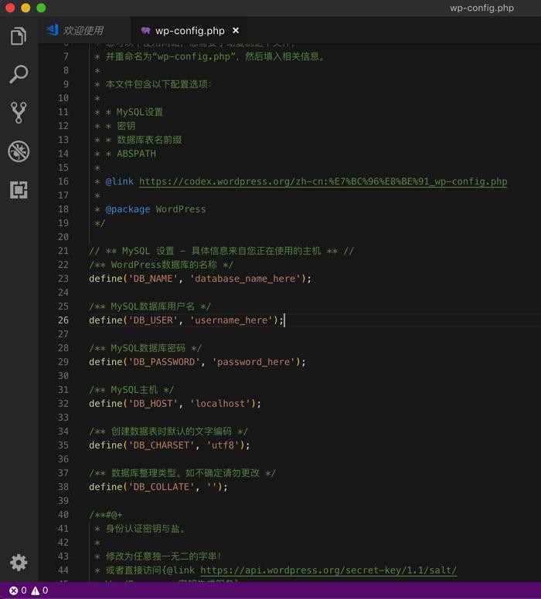Click line number 23 in gutter
This screenshot has height=599, width=541.
tap(63, 279)
